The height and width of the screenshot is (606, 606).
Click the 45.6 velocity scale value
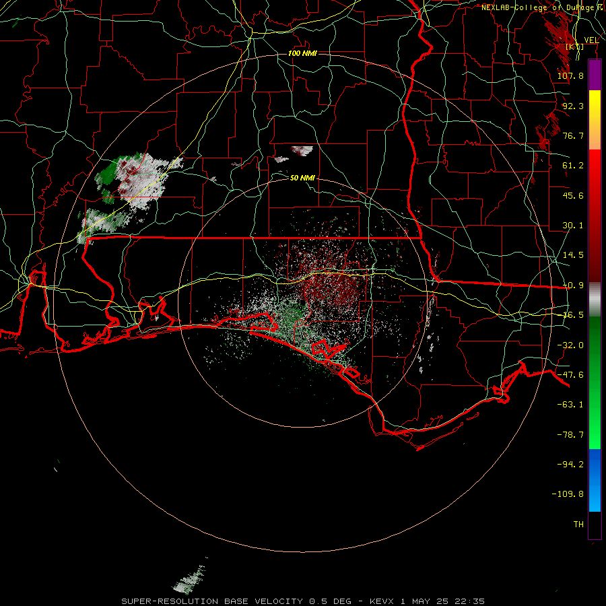573,195
